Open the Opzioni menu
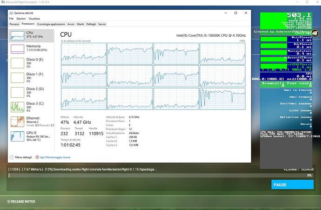Image resolution: width=321 pixels, height=210 pixels. (21, 19)
